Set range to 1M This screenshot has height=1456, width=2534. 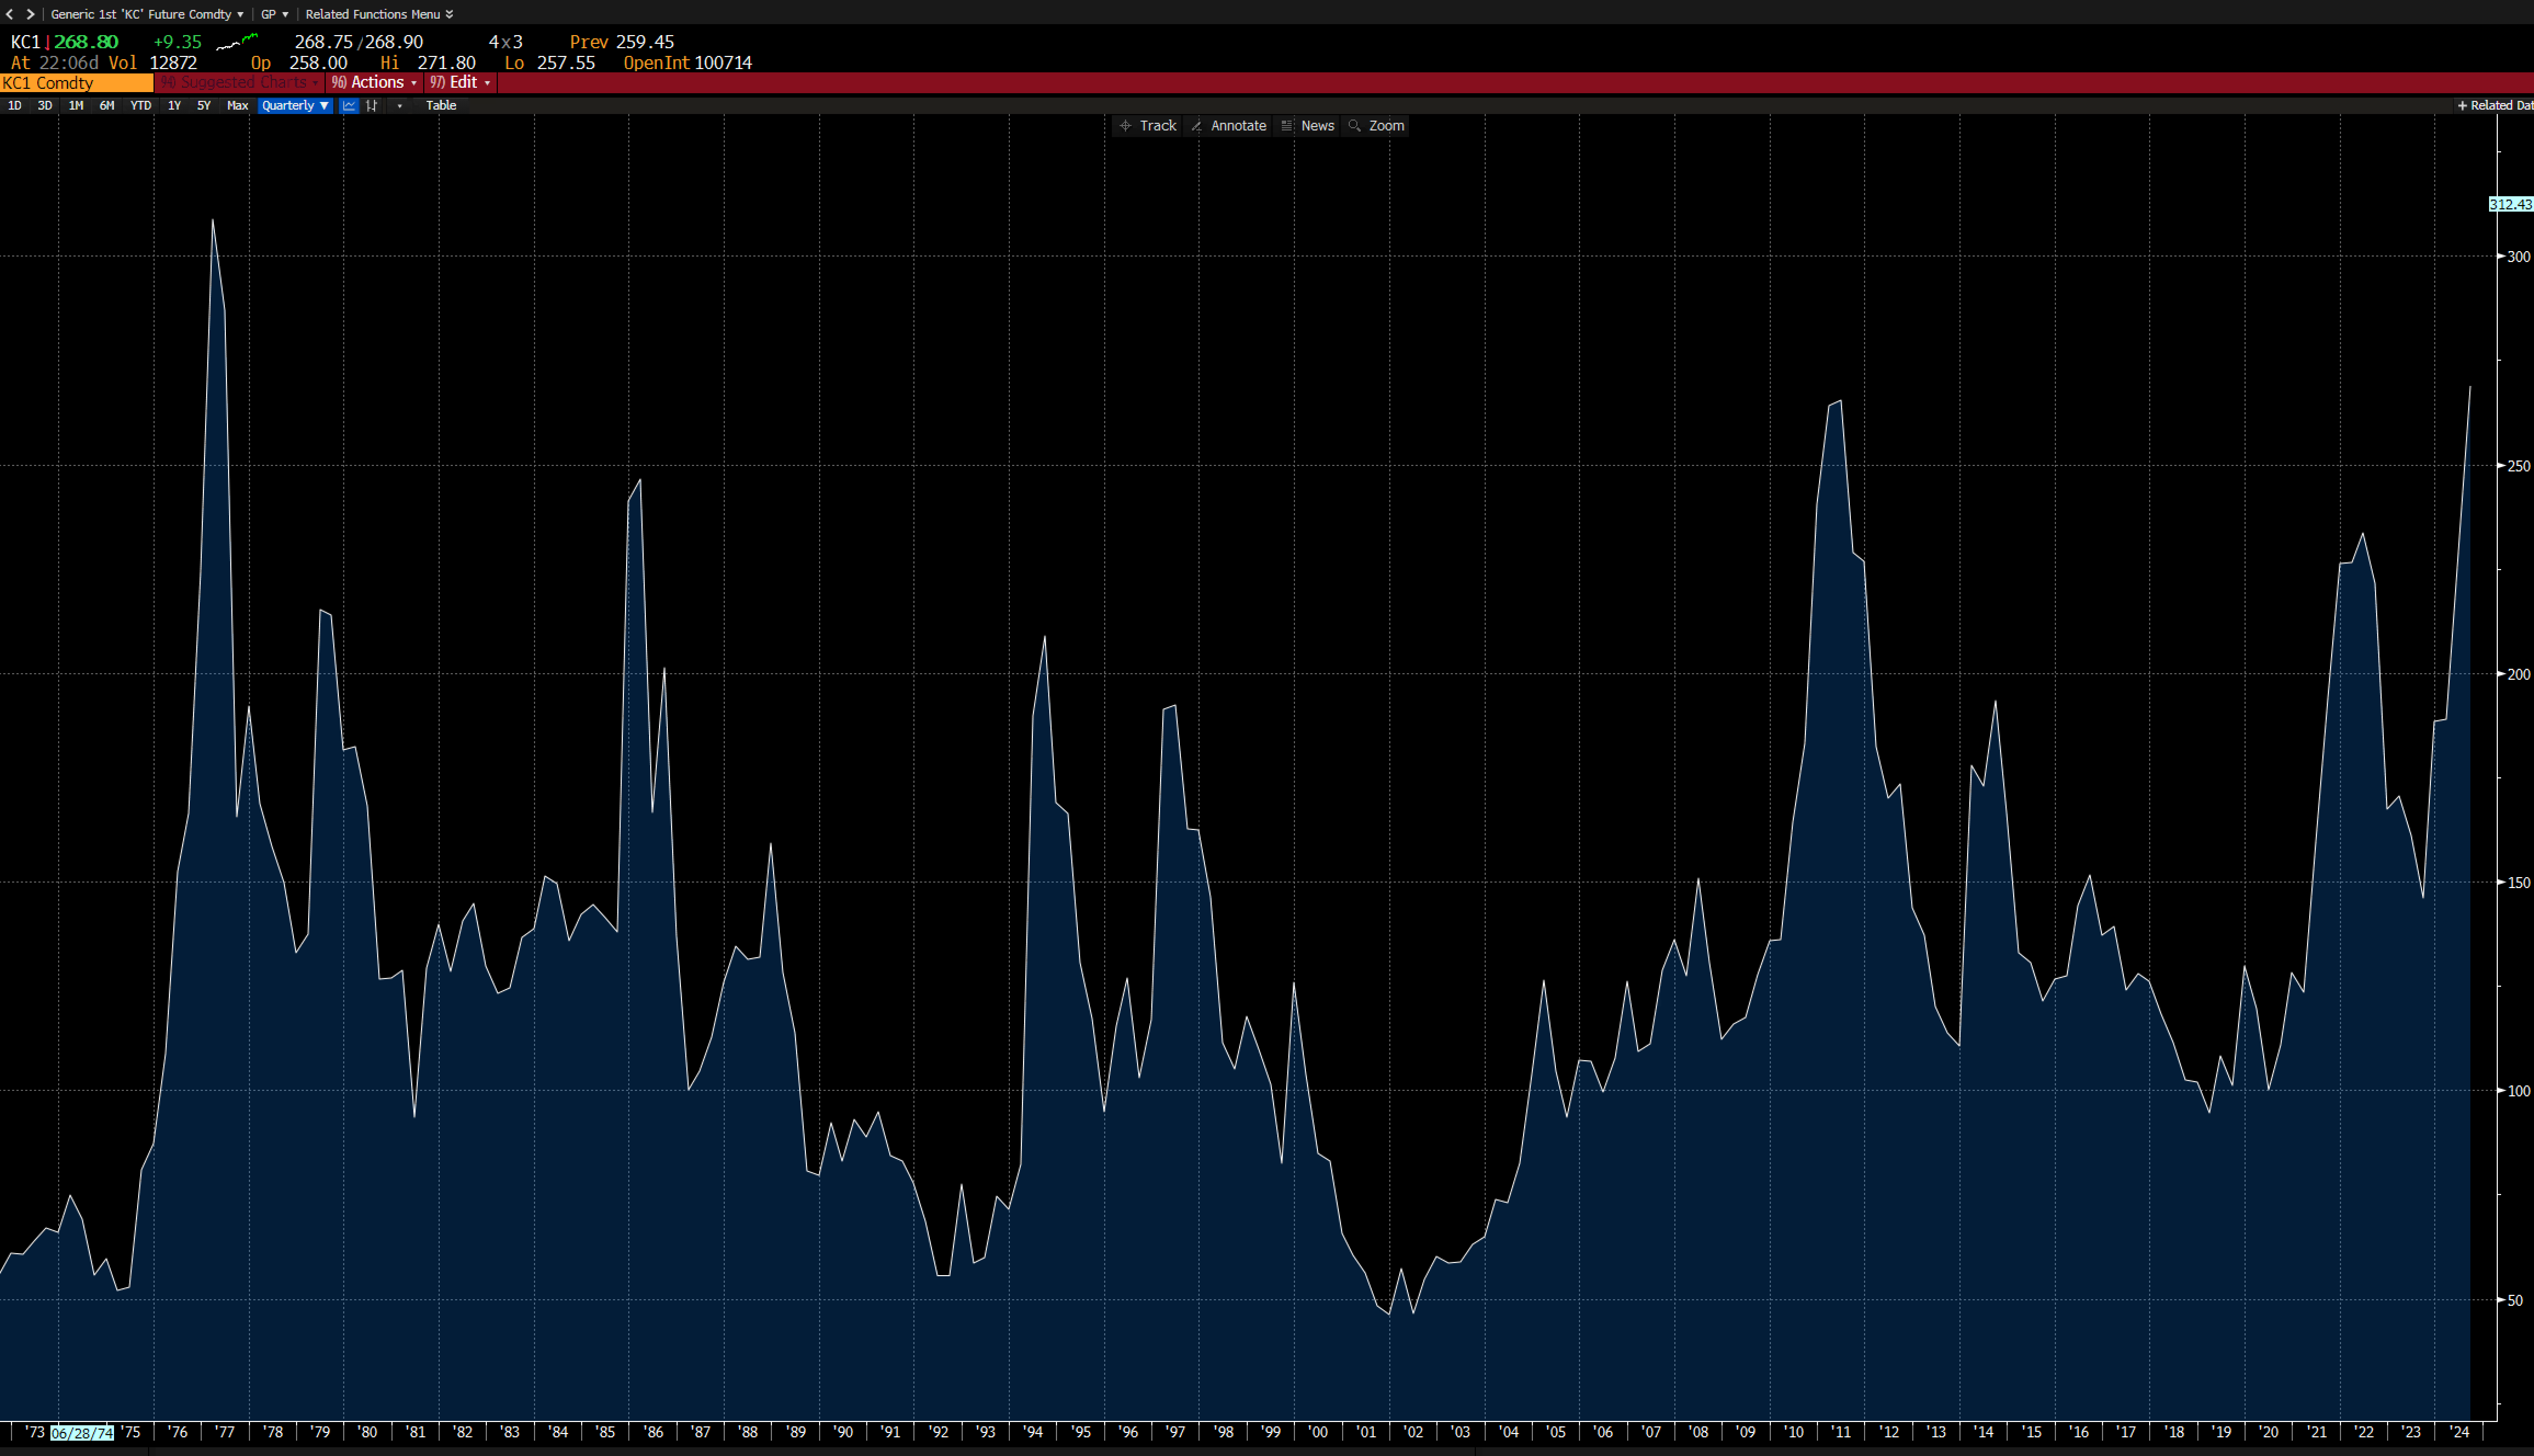click(75, 105)
